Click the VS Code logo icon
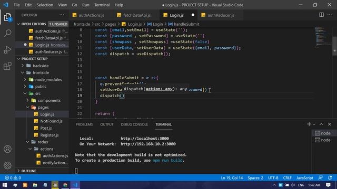Viewport: 337px width, 189px height. (x=5, y=5)
